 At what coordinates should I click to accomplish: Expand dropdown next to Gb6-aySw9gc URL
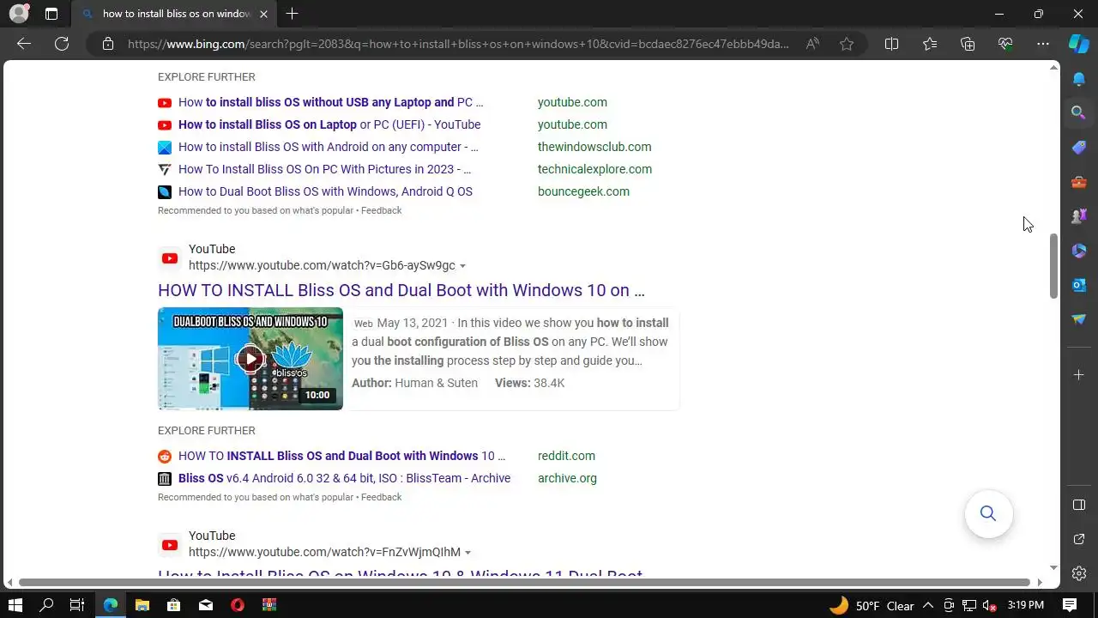(462, 266)
